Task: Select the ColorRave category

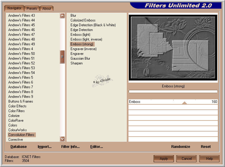Action: [16, 120]
